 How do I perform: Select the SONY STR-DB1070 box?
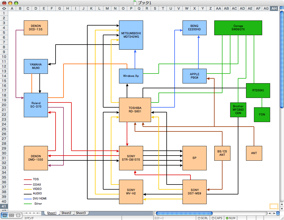131,158
